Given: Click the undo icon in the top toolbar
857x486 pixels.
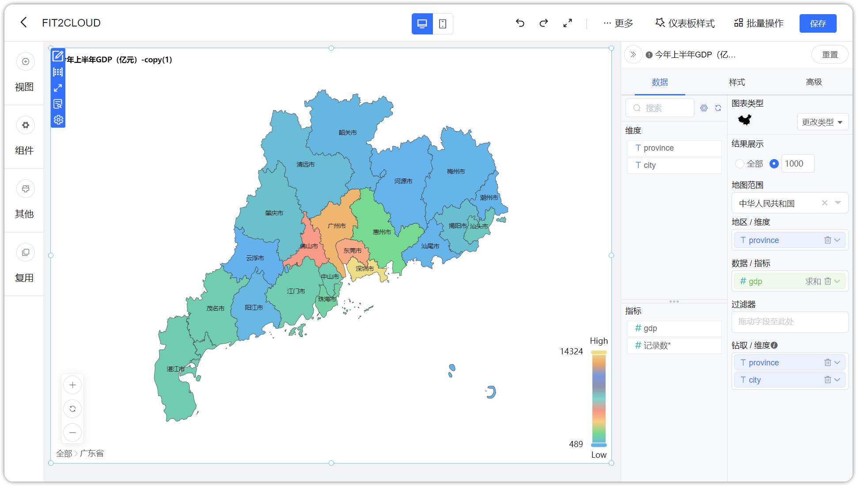Looking at the screenshot, I should [x=520, y=23].
